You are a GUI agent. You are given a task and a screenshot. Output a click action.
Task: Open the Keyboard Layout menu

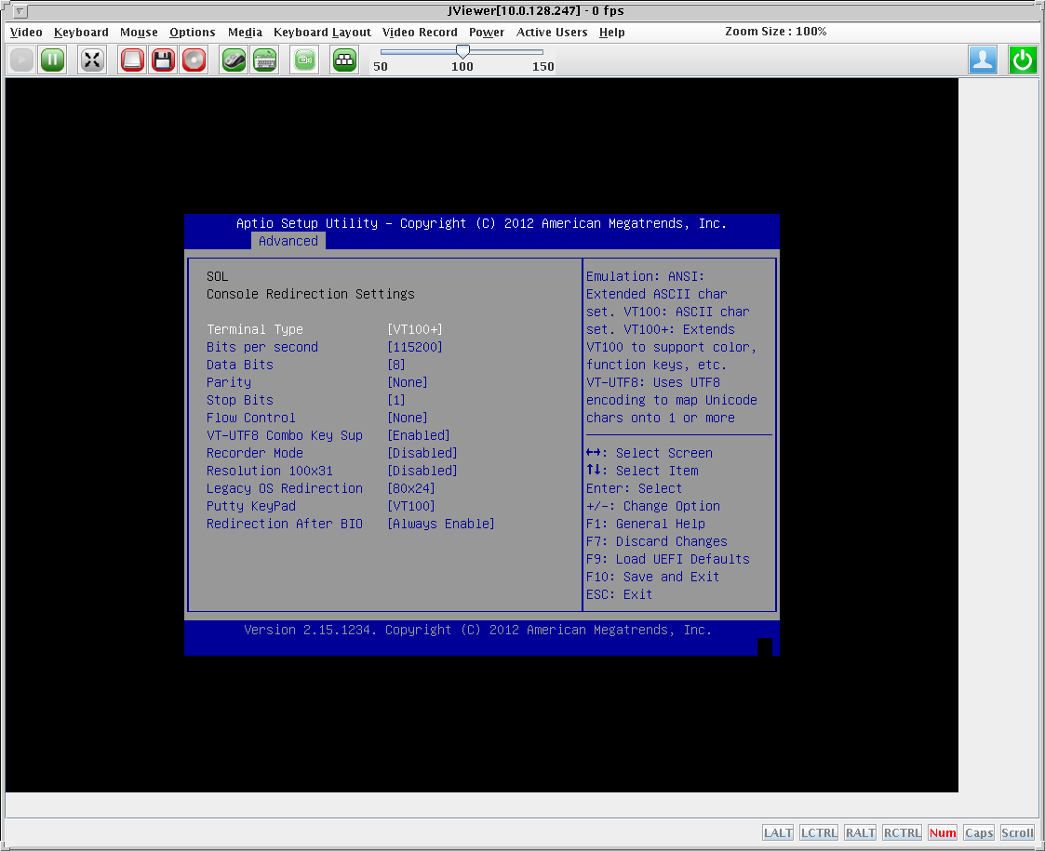[x=322, y=32]
